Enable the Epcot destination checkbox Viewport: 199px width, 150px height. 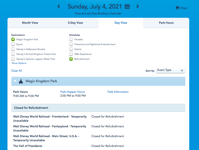13,44
